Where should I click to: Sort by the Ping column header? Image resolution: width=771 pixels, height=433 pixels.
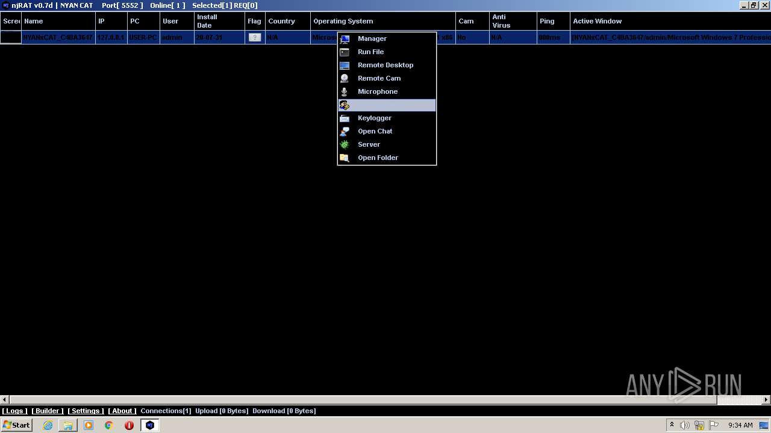point(553,21)
